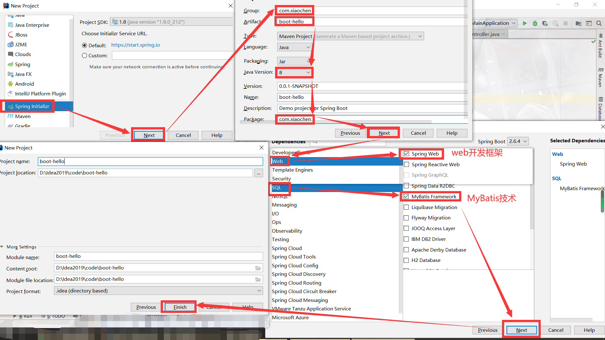The height and width of the screenshot is (340, 605).
Task: Click the ellipsis button beside Project location
Action: pos(259,173)
